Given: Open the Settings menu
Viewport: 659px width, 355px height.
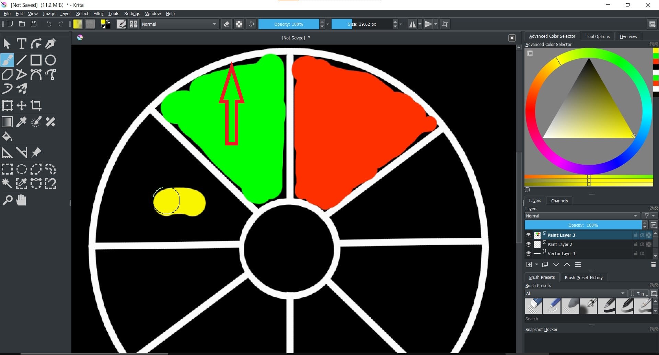Looking at the screenshot, I should tap(132, 14).
